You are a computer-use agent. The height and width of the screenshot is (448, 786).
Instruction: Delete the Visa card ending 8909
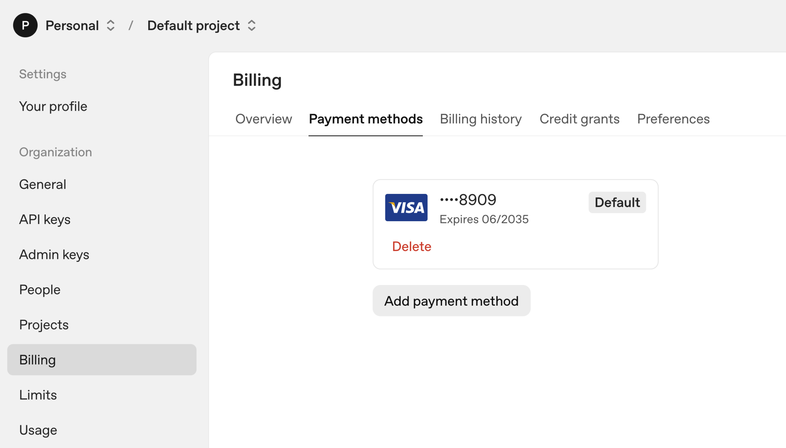(411, 246)
